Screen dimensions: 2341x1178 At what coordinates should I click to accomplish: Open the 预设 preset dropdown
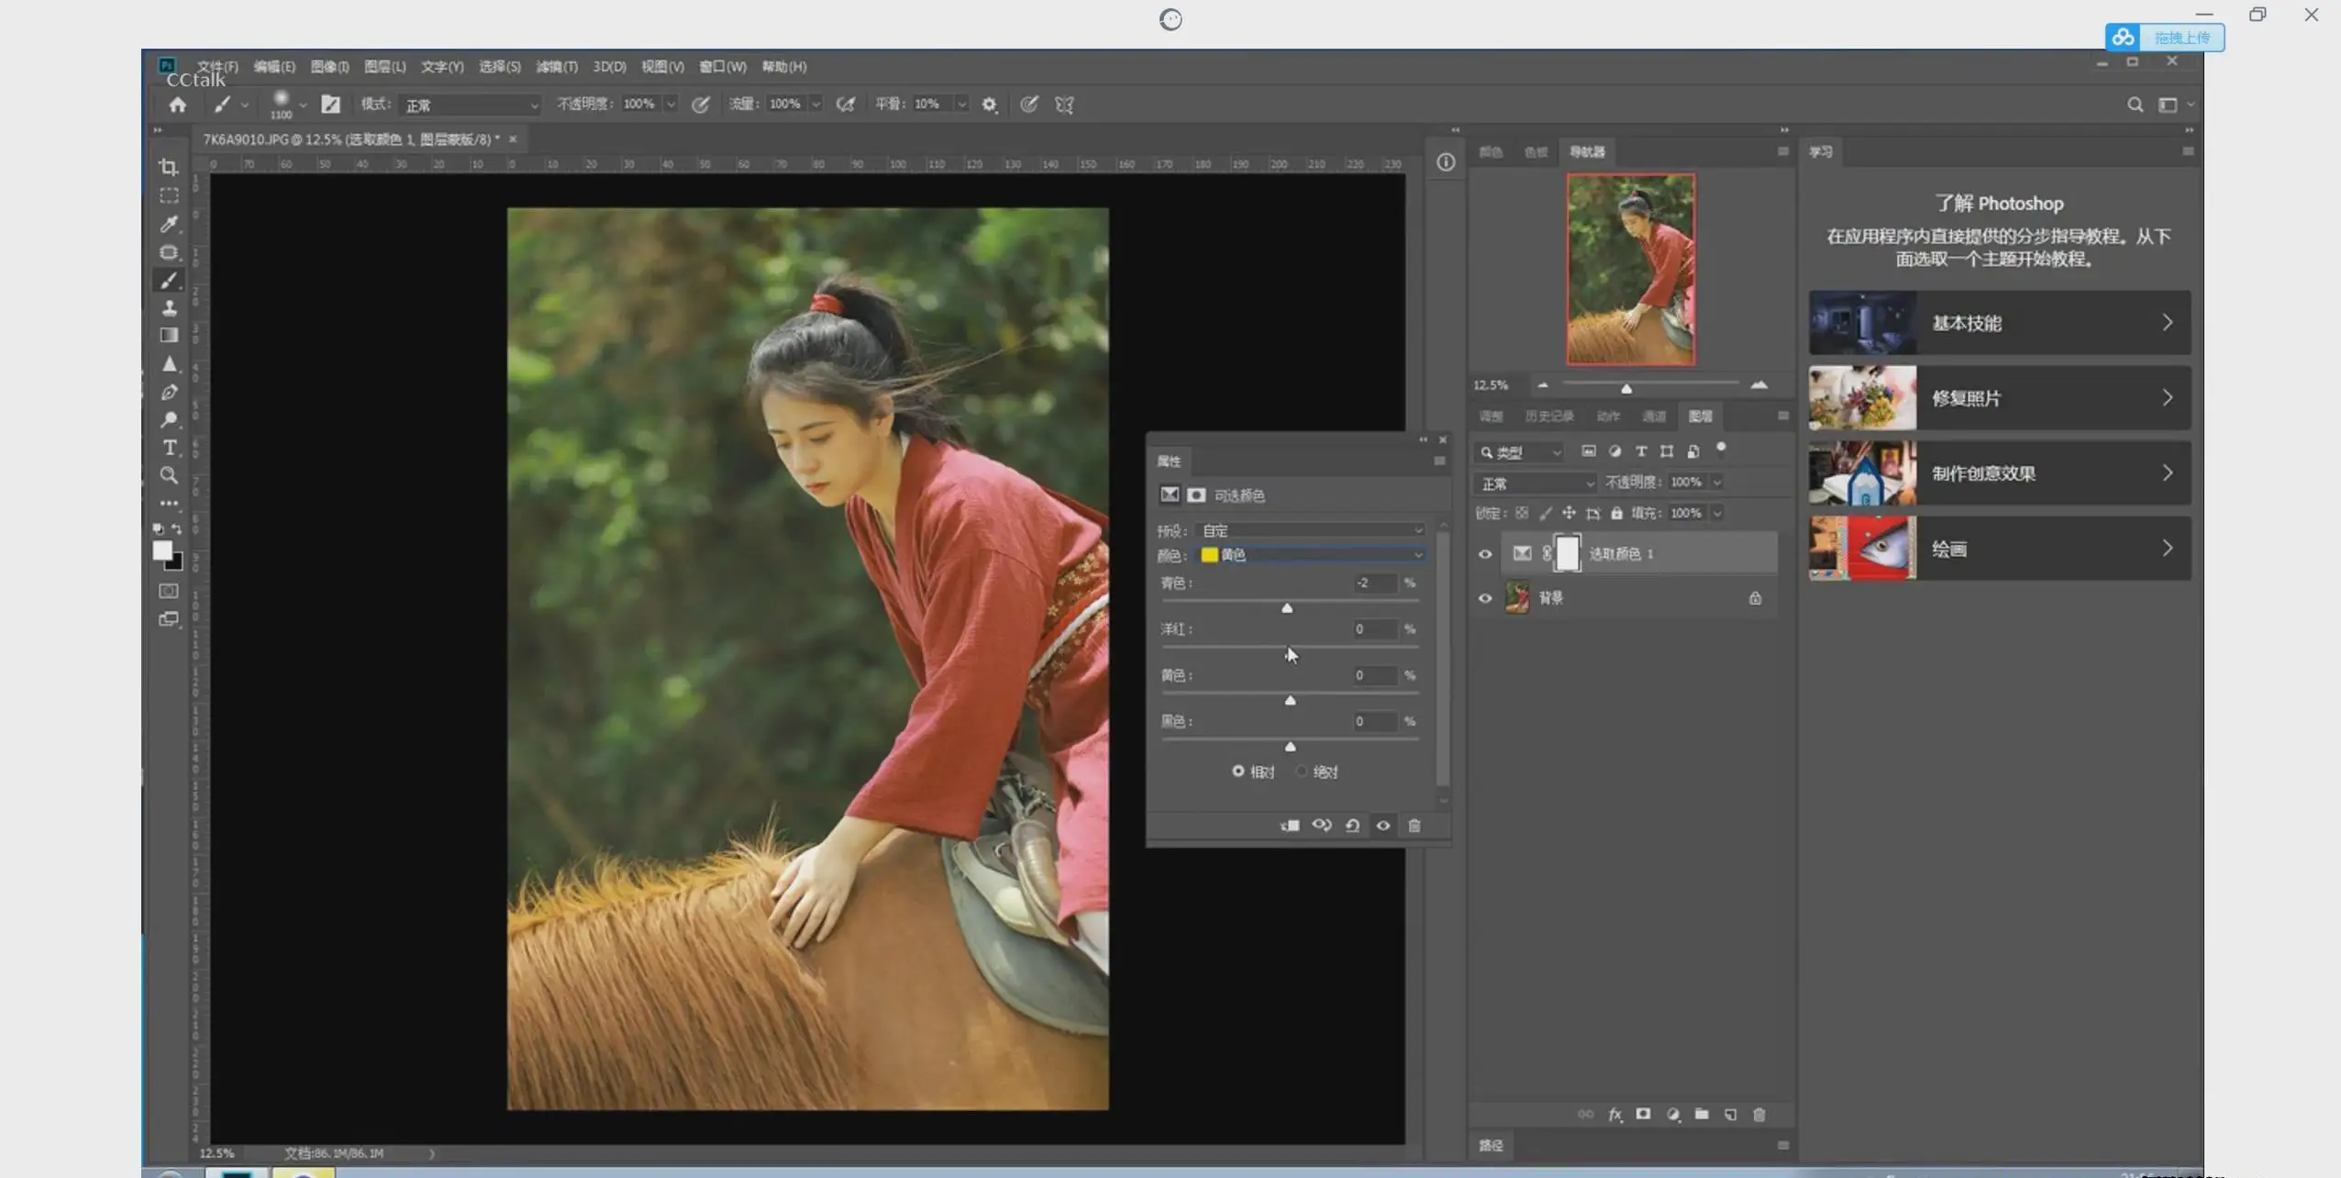click(1312, 530)
